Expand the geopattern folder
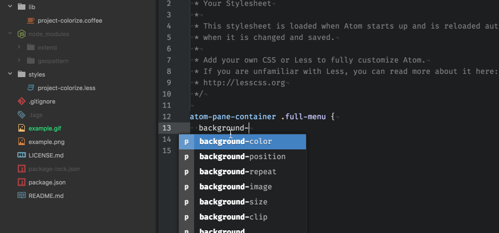 19,61
